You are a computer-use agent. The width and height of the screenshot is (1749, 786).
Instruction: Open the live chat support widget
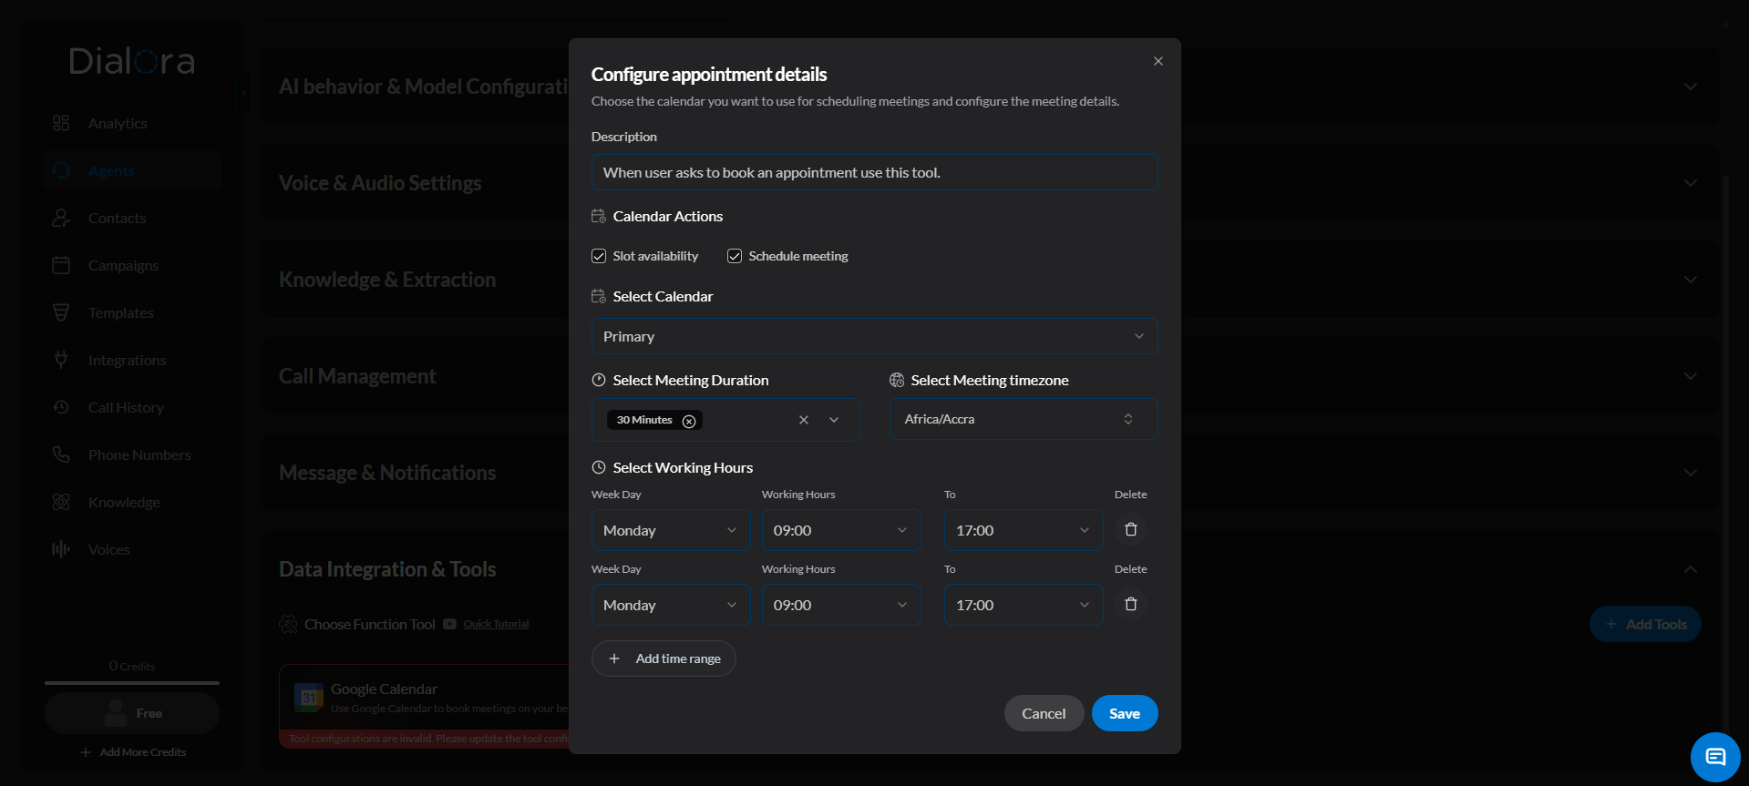tap(1714, 756)
